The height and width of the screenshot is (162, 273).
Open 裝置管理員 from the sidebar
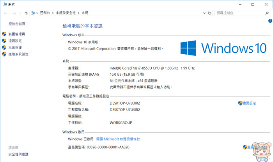17,34
